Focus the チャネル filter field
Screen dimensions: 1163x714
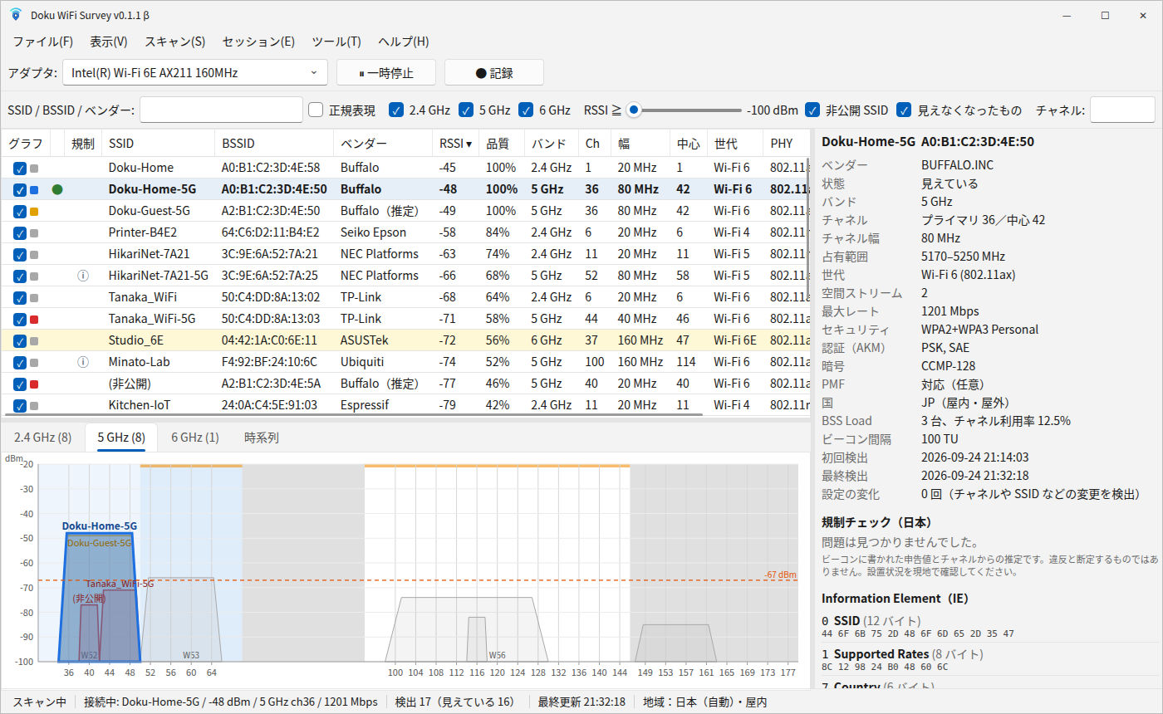click(1122, 110)
